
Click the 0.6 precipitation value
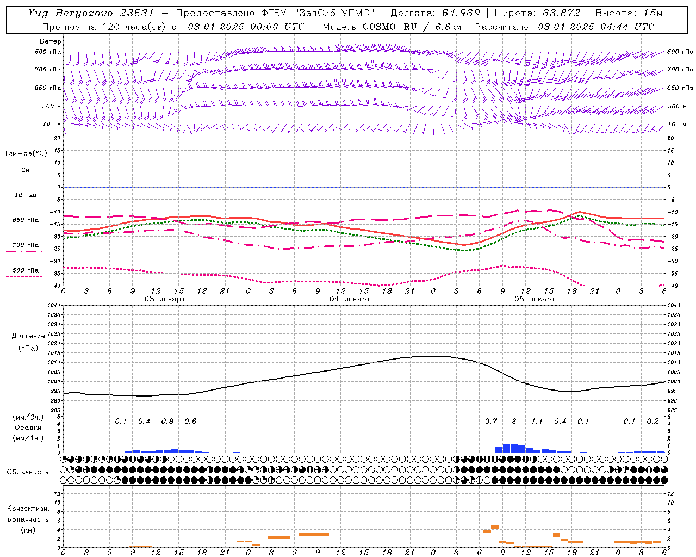190,421
